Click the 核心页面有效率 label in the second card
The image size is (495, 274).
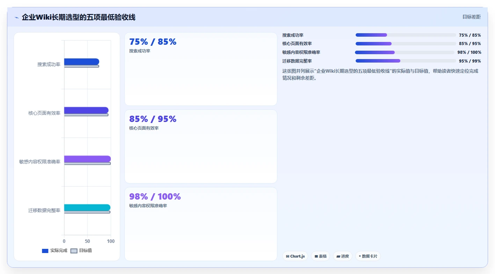tap(144, 128)
